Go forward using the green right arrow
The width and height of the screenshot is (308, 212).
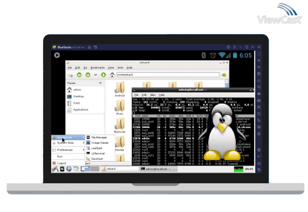tap(88, 75)
